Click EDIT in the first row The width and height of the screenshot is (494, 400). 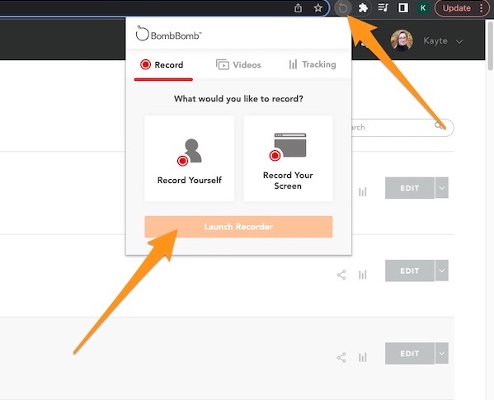coord(410,188)
